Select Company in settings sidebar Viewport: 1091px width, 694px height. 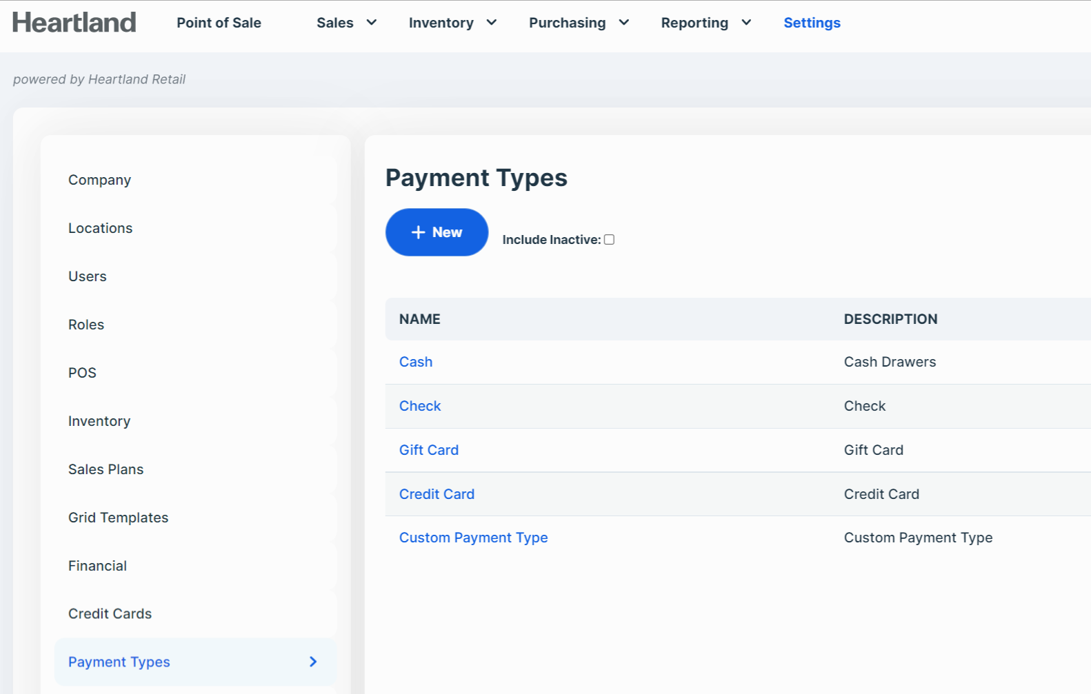click(x=195, y=180)
